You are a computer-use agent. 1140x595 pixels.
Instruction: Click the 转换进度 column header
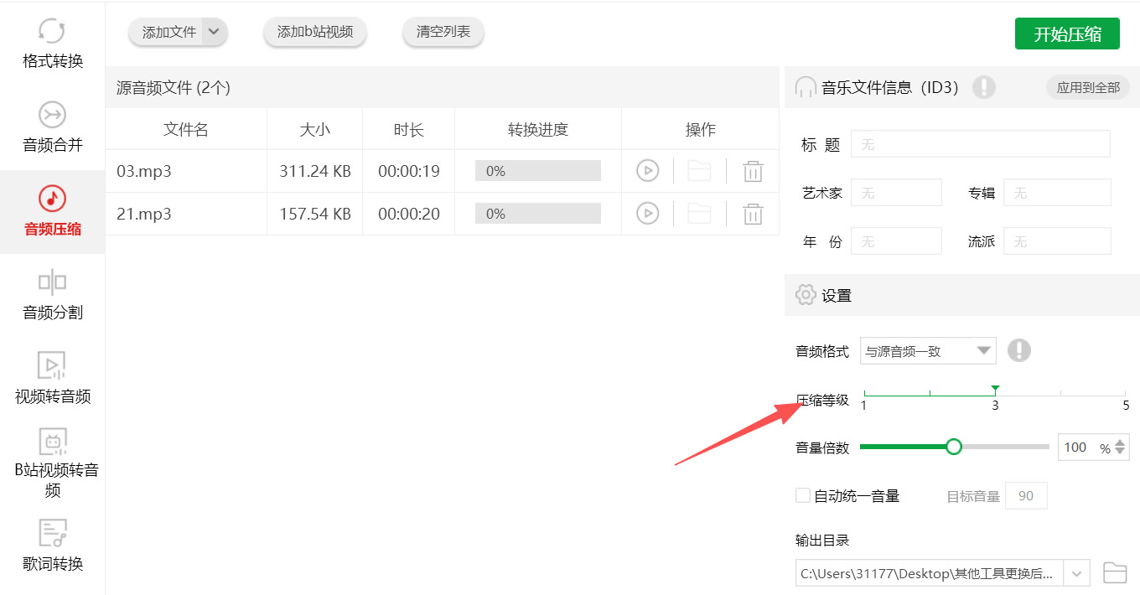538,129
